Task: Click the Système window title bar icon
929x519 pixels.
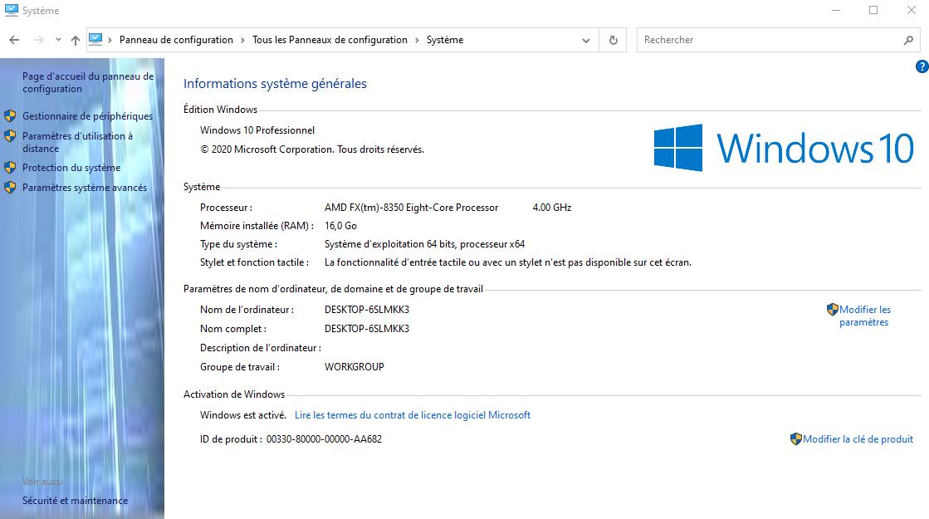Action: pos(12,10)
